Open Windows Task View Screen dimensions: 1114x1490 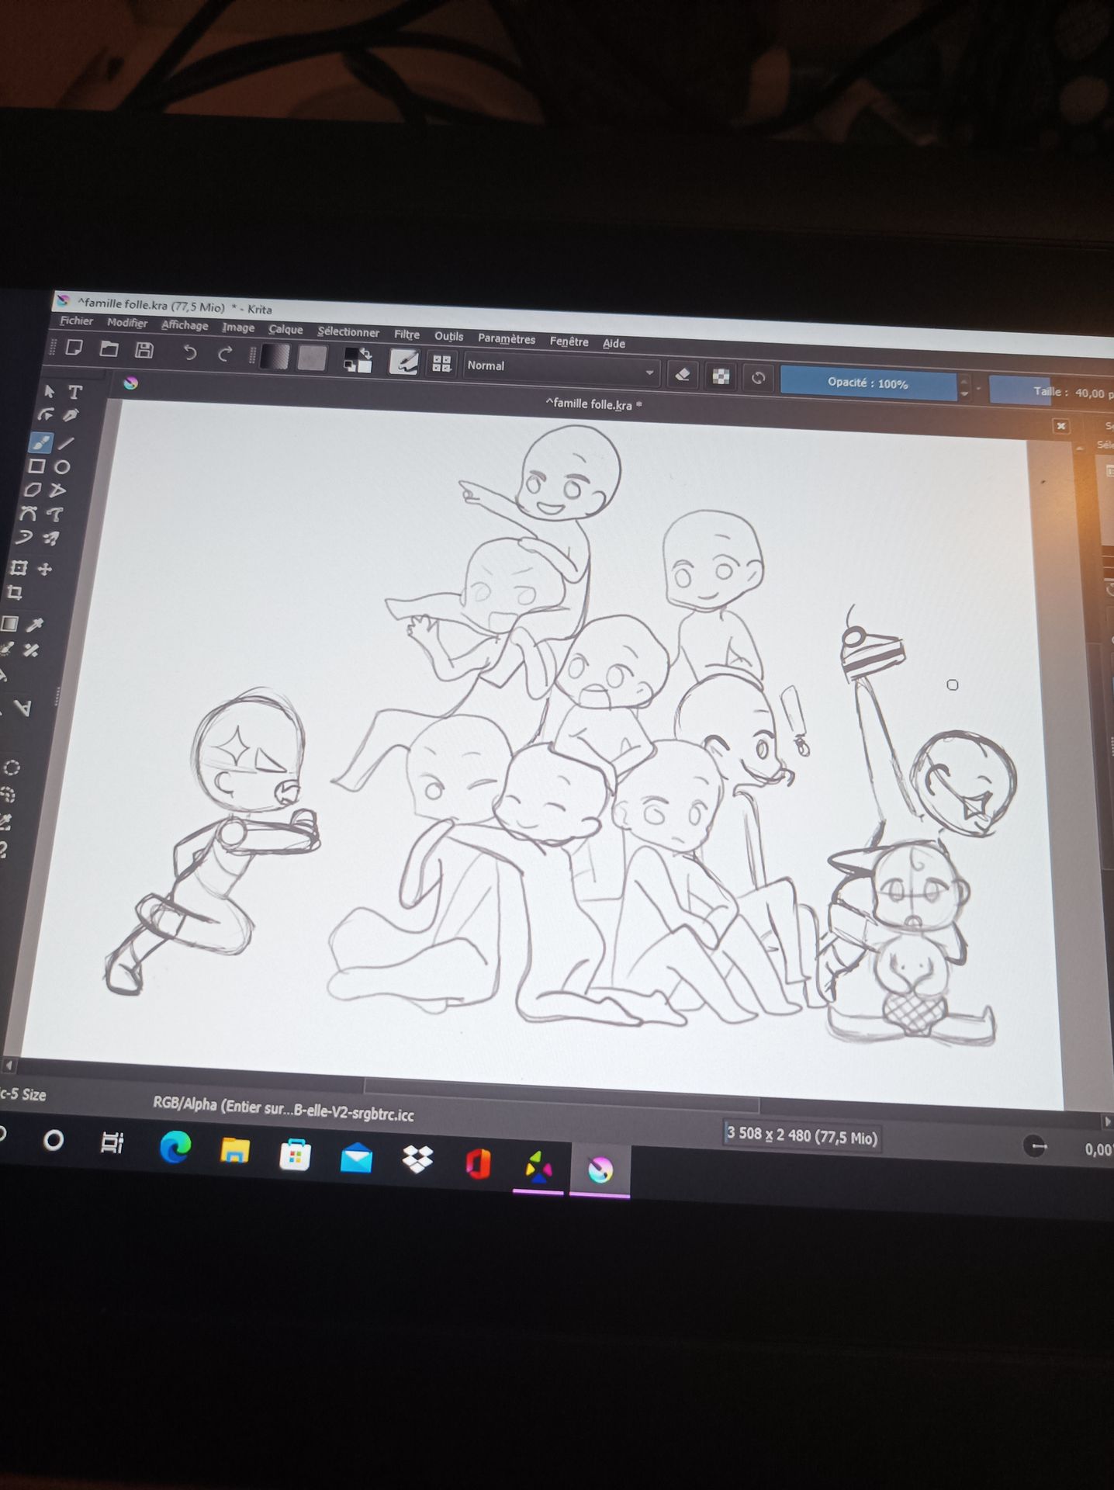pyautogui.click(x=112, y=1142)
